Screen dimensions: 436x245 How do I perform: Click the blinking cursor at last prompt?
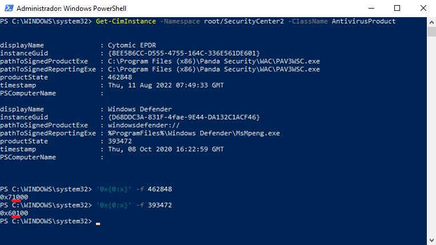(98, 222)
